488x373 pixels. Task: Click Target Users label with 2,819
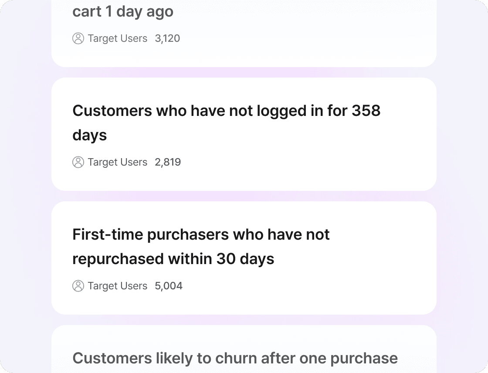(x=117, y=162)
